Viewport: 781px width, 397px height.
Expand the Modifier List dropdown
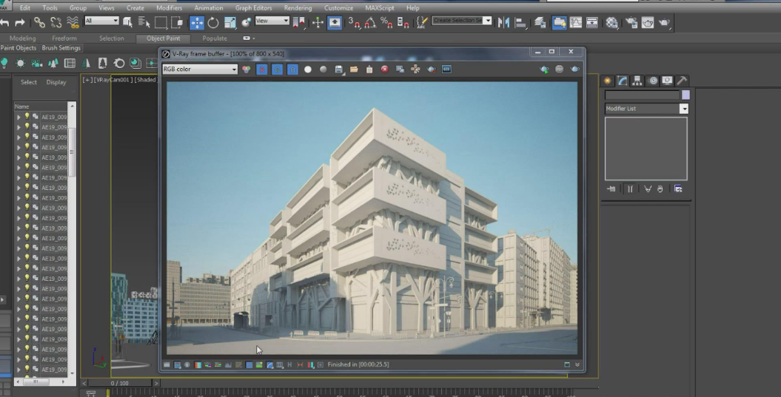[x=683, y=109]
